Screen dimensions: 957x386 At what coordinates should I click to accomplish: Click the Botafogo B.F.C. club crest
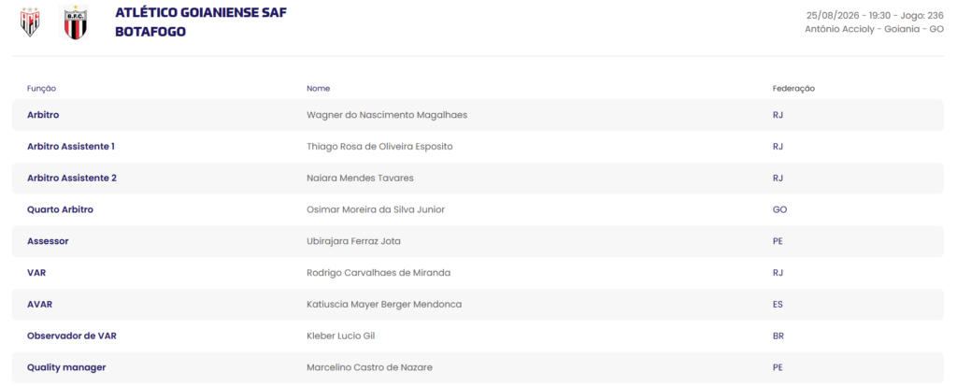pyautogui.click(x=76, y=22)
